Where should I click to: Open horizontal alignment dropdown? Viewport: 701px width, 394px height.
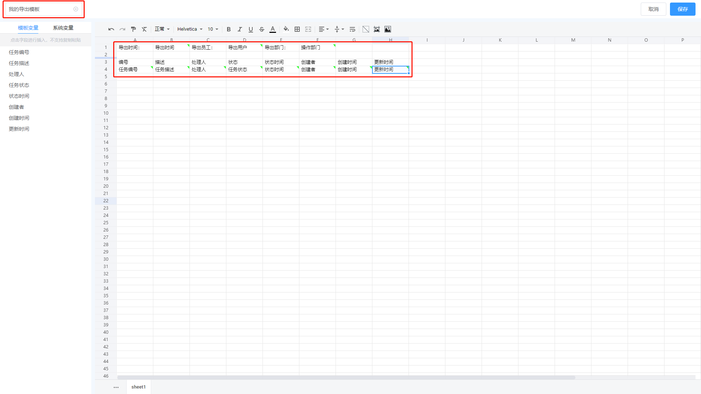pyautogui.click(x=323, y=29)
